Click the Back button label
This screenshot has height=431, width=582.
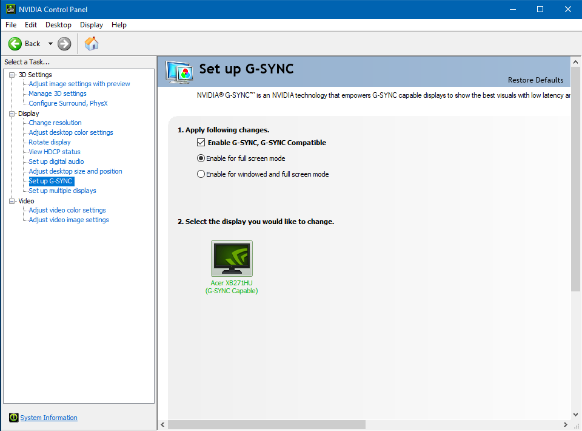click(x=32, y=44)
